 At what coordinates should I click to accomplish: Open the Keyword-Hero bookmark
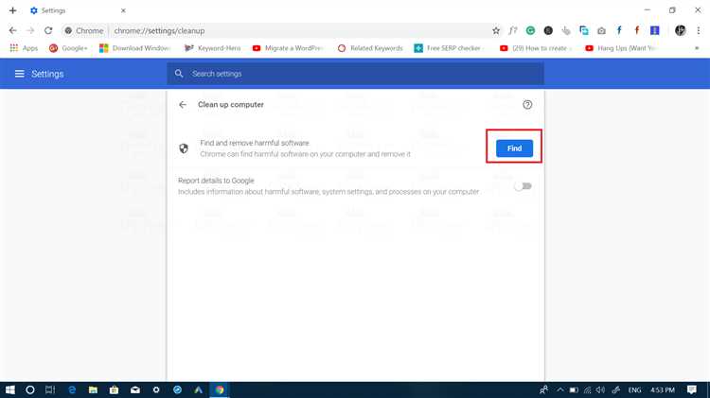[x=212, y=48]
